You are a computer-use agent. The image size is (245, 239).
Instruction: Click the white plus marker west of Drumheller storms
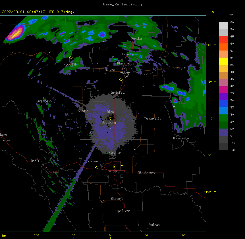[174, 106]
